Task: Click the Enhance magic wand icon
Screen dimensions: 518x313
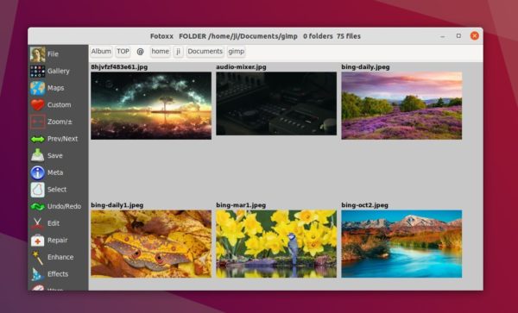Action: pyautogui.click(x=37, y=257)
